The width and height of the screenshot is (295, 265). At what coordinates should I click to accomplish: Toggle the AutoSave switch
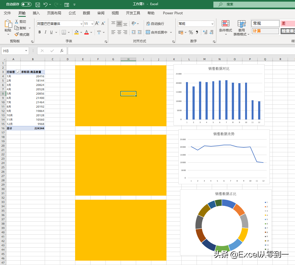click(26, 4)
